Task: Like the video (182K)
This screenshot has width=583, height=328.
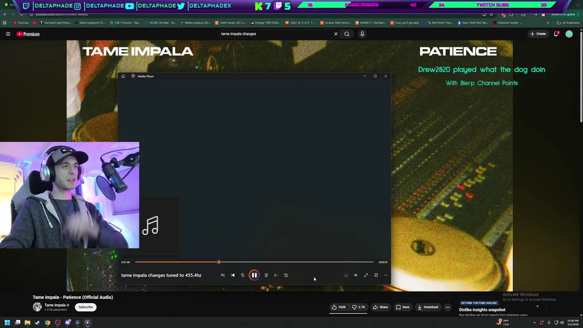Action: (x=339, y=307)
